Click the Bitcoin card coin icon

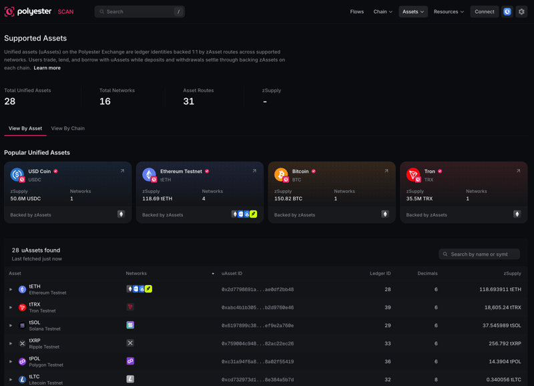281,175
